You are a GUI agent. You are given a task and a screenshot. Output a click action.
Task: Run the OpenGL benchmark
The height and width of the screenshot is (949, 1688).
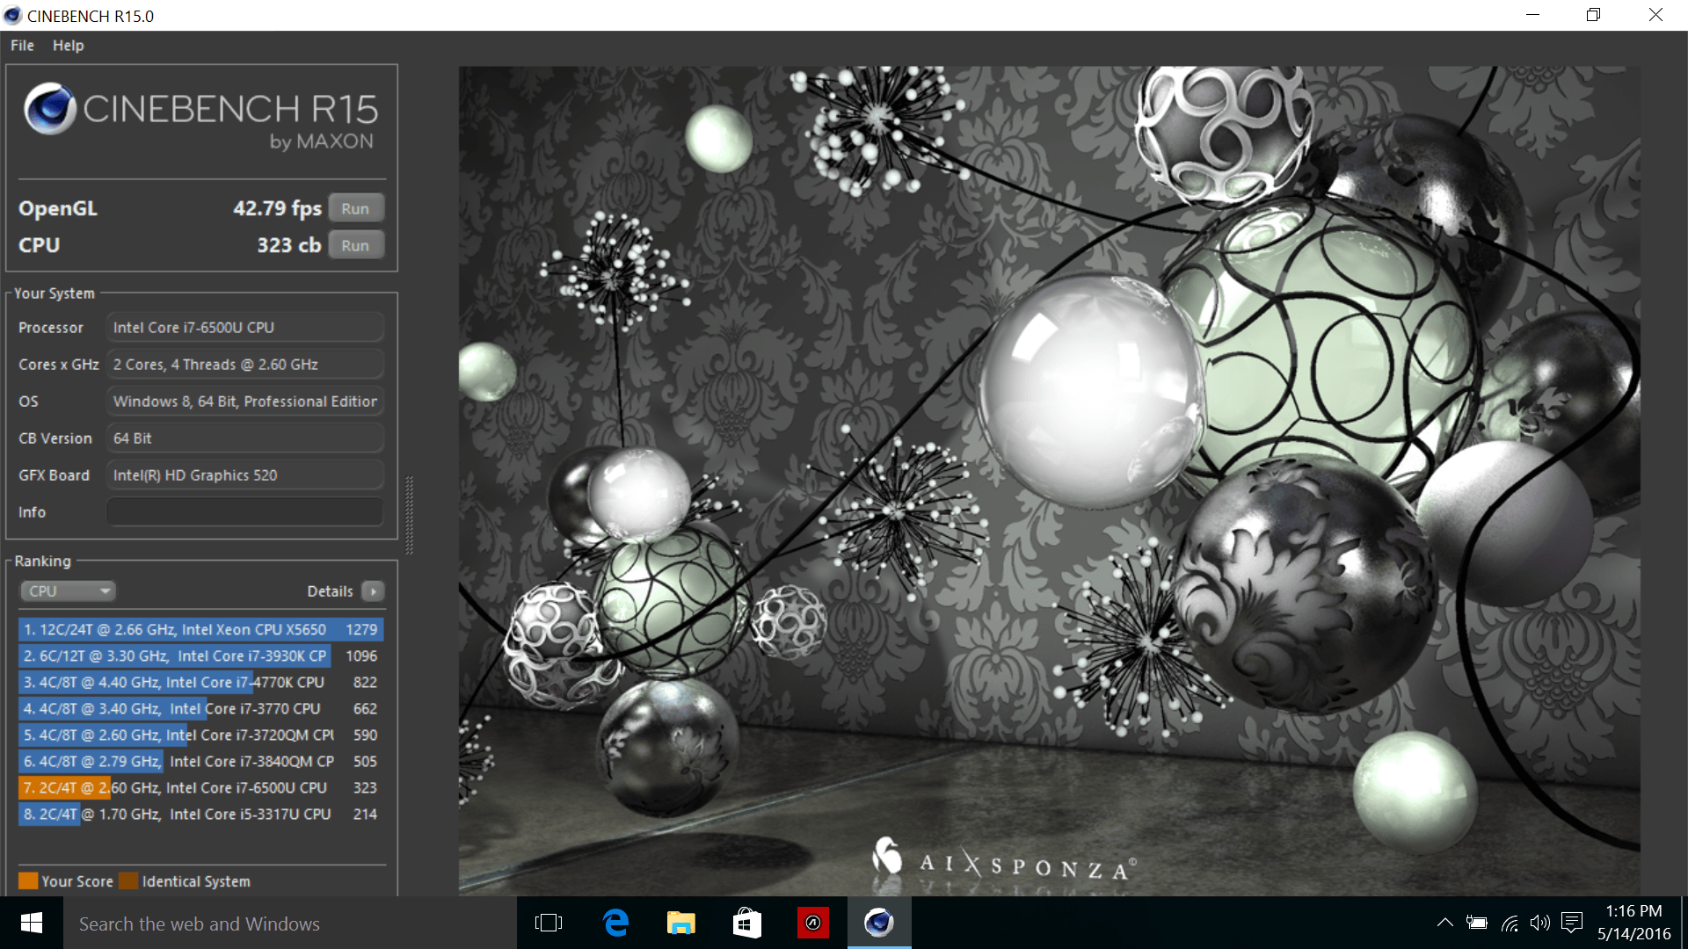point(355,209)
